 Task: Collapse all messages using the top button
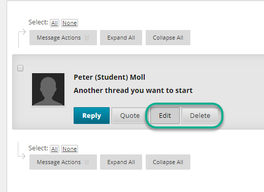tap(168, 38)
